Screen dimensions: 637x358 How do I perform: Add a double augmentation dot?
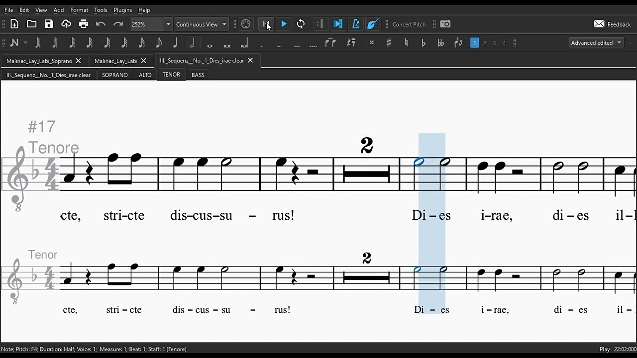tap(279, 45)
